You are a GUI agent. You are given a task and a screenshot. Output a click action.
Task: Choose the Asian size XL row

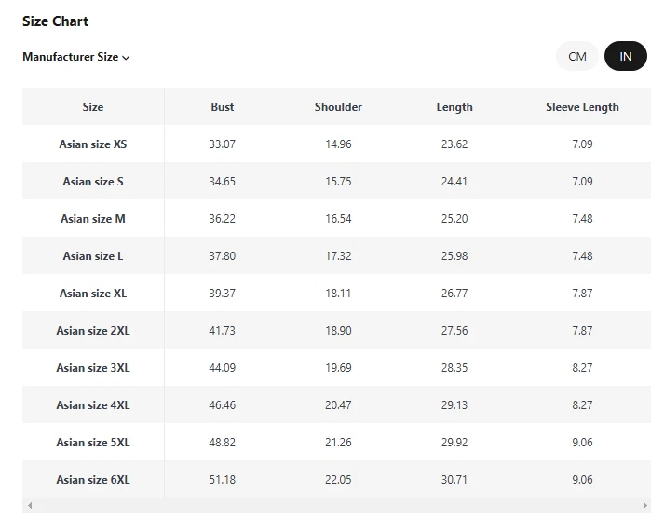pyautogui.click(x=93, y=294)
